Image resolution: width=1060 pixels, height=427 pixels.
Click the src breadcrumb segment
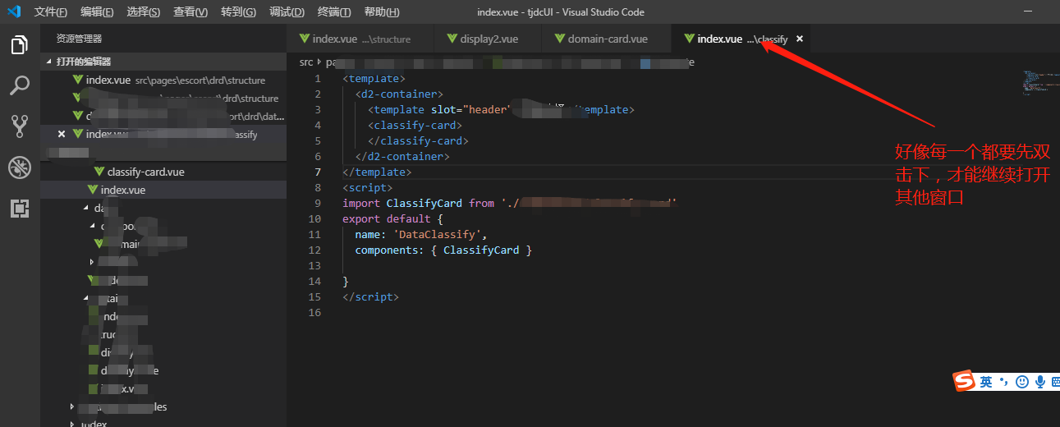306,62
